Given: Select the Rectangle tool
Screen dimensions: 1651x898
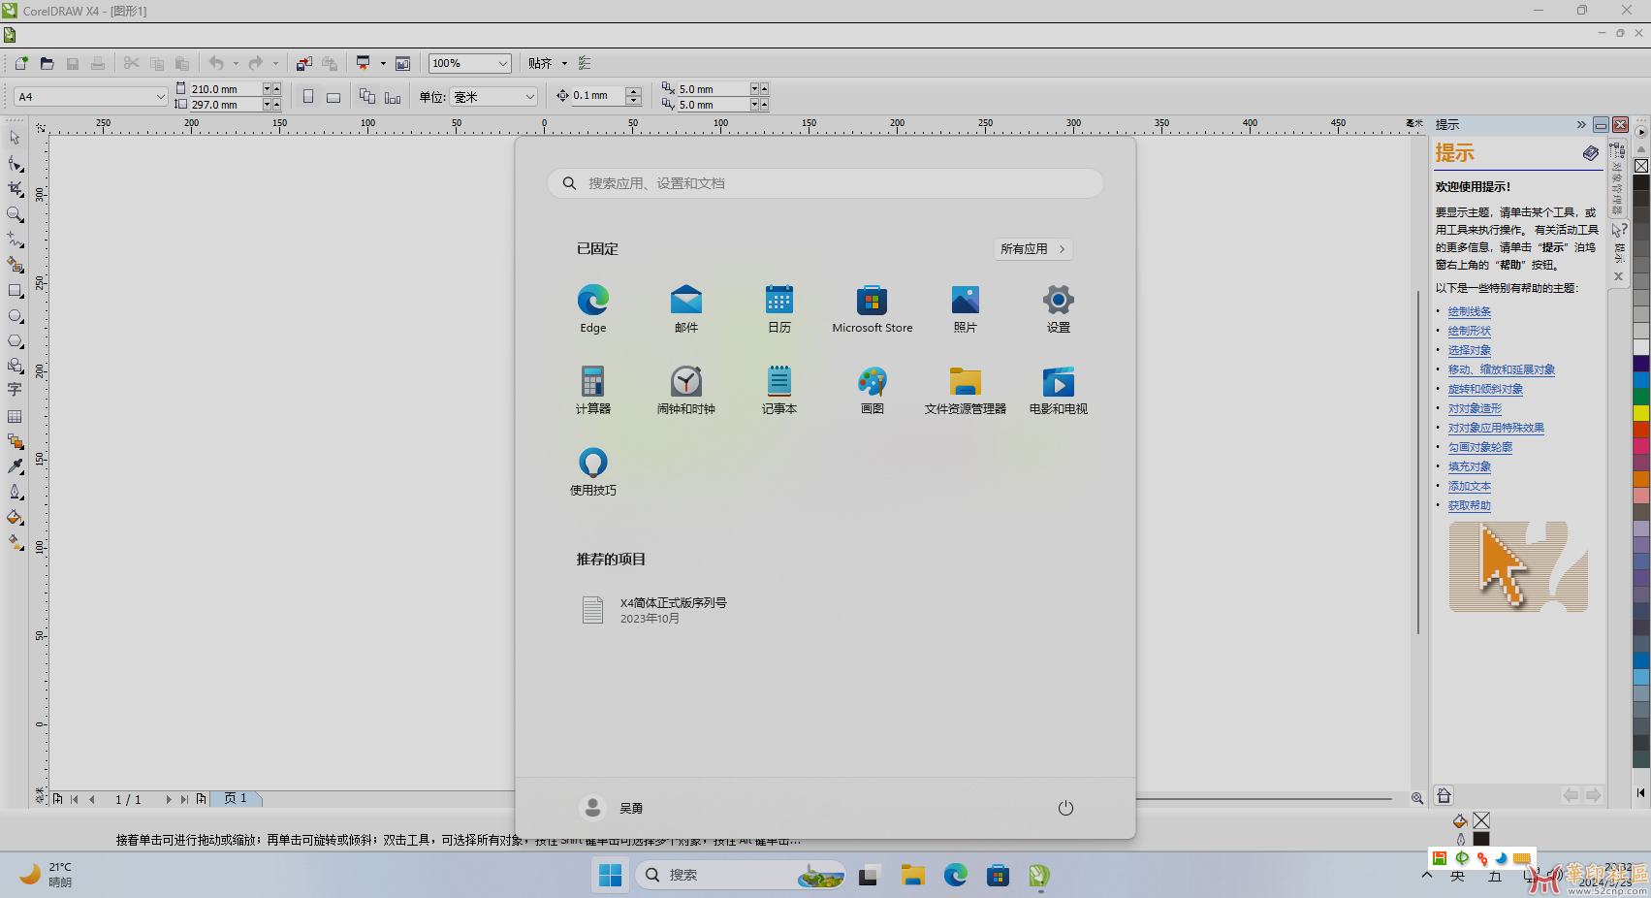Looking at the screenshot, I should pyautogui.click(x=15, y=290).
